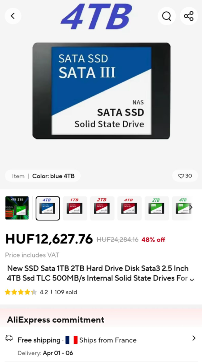Select the red 2TB variant thumbnail
The width and height of the screenshot is (202, 362).
[102, 208]
